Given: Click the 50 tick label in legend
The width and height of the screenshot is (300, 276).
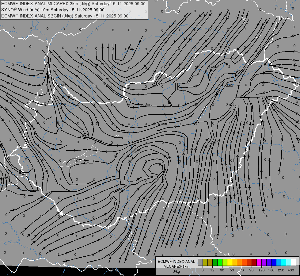Looking at the screenshot, I should pyautogui.click(x=232, y=270).
